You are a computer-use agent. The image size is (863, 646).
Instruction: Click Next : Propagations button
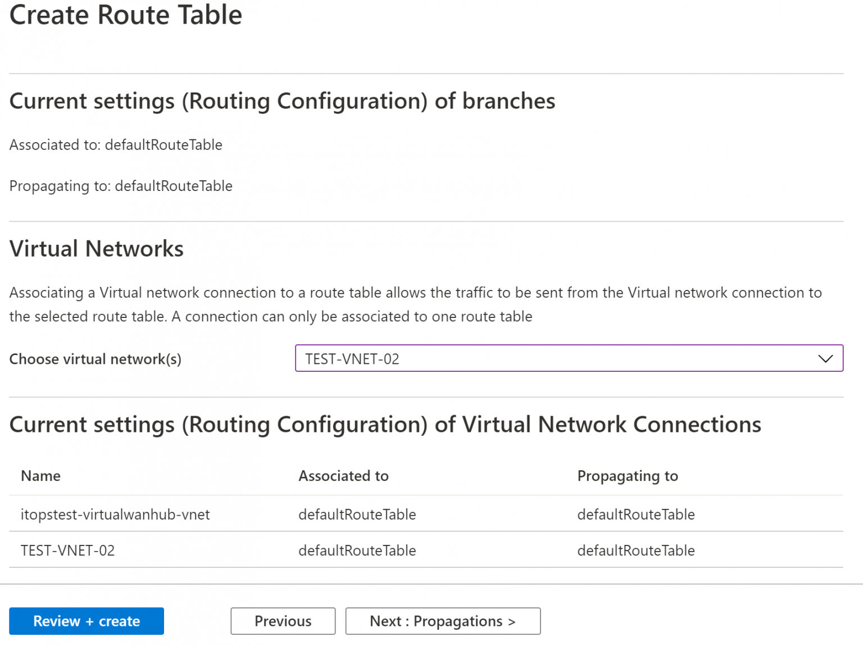(442, 621)
